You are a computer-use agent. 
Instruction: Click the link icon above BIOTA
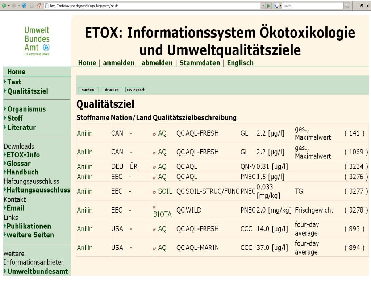point(154,207)
